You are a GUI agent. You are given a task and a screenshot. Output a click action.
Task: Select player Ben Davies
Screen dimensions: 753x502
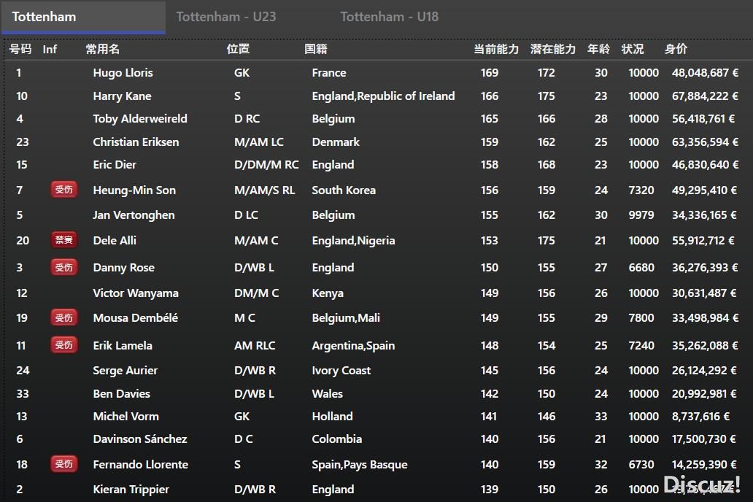point(122,394)
